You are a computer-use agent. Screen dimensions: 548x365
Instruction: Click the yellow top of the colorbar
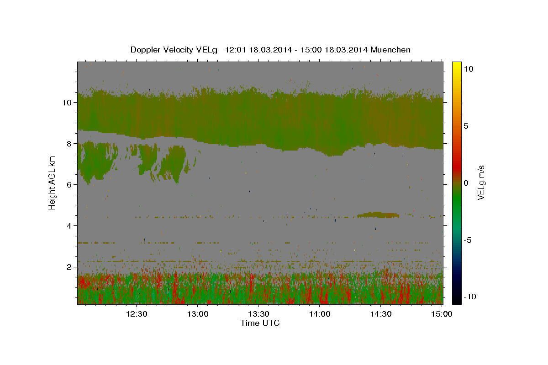click(456, 66)
